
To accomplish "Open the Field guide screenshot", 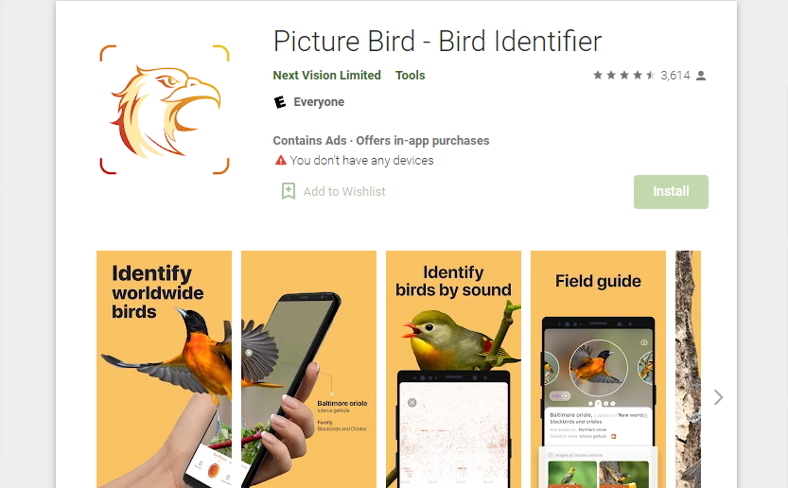I will (598, 370).
